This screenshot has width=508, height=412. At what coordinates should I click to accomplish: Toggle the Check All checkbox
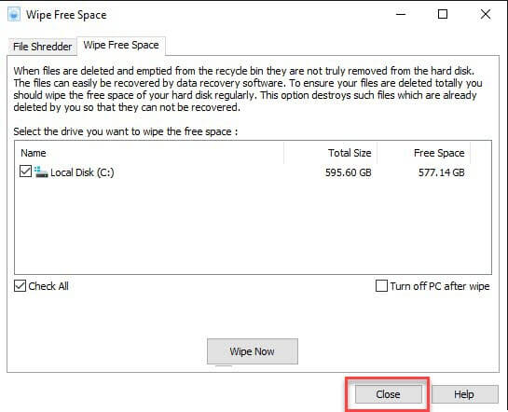(20, 286)
